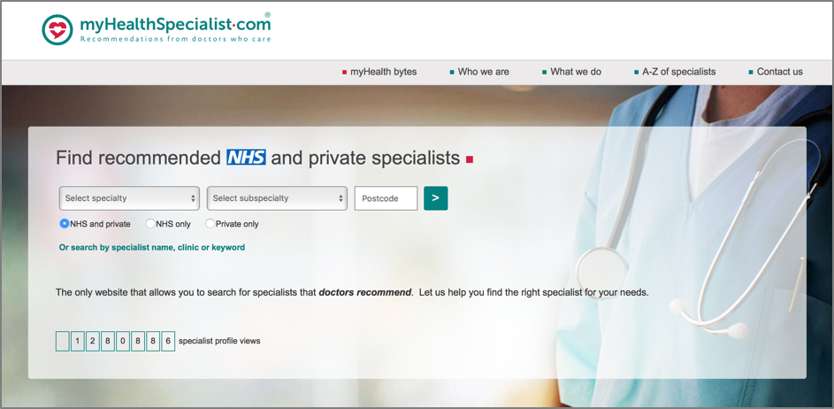
Task: Click the teal bullet beside Contact us
Action: pos(751,72)
